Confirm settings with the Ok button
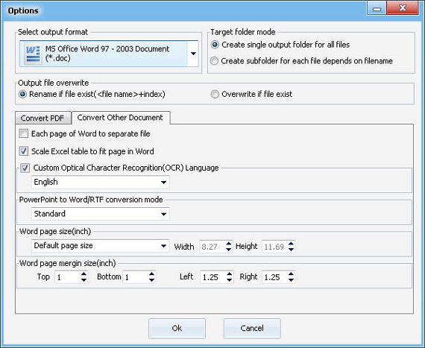 coord(177,328)
